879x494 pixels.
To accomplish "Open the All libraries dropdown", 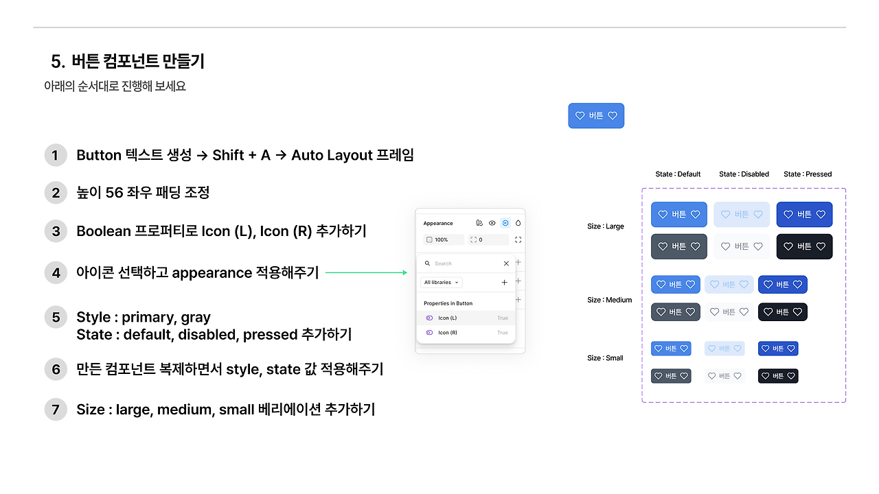I will pos(441,282).
